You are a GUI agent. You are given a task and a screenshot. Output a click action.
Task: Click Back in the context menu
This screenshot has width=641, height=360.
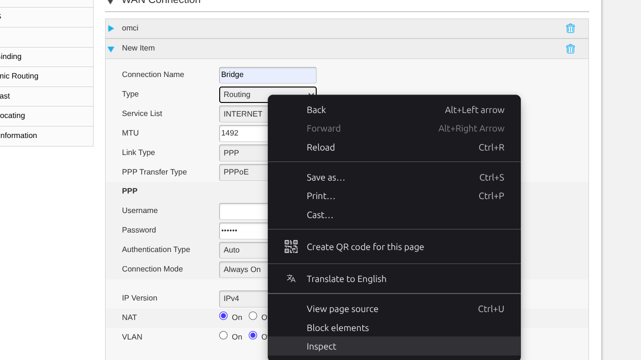[x=316, y=110]
